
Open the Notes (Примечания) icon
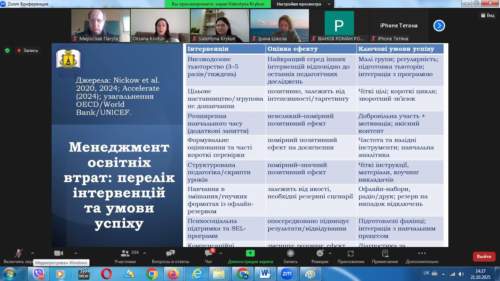click(385, 254)
